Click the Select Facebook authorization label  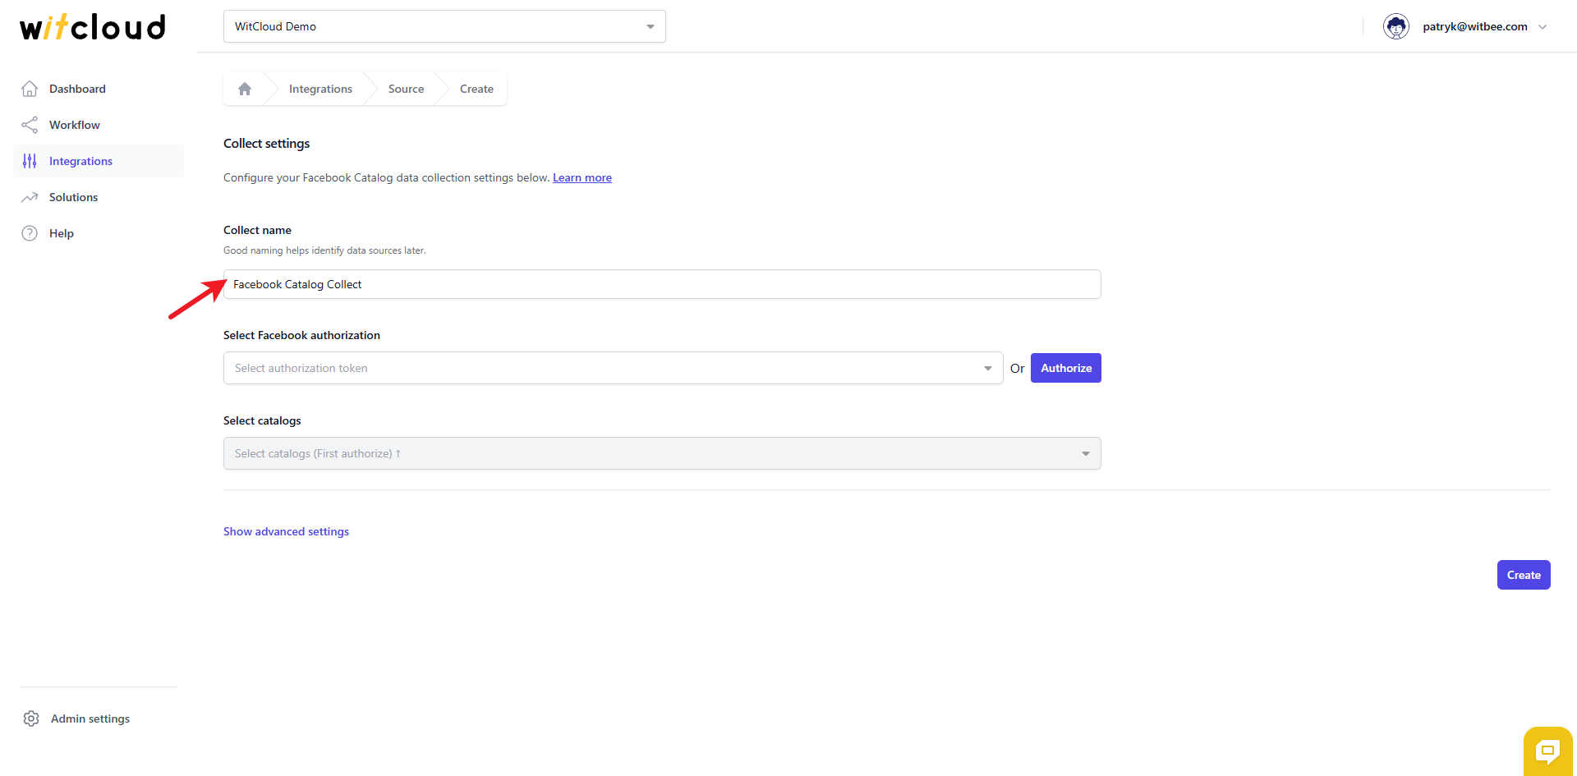click(x=301, y=335)
